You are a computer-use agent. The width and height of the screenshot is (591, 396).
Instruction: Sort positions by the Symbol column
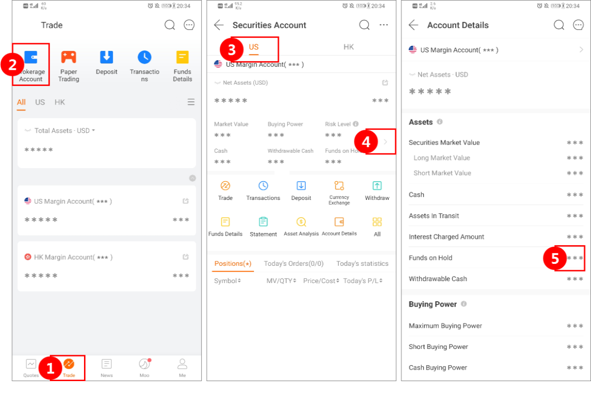tap(227, 281)
